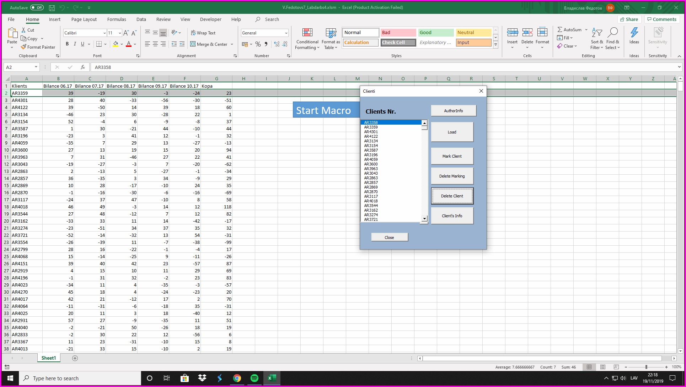
Task: Open the Data tab
Action: tap(141, 20)
